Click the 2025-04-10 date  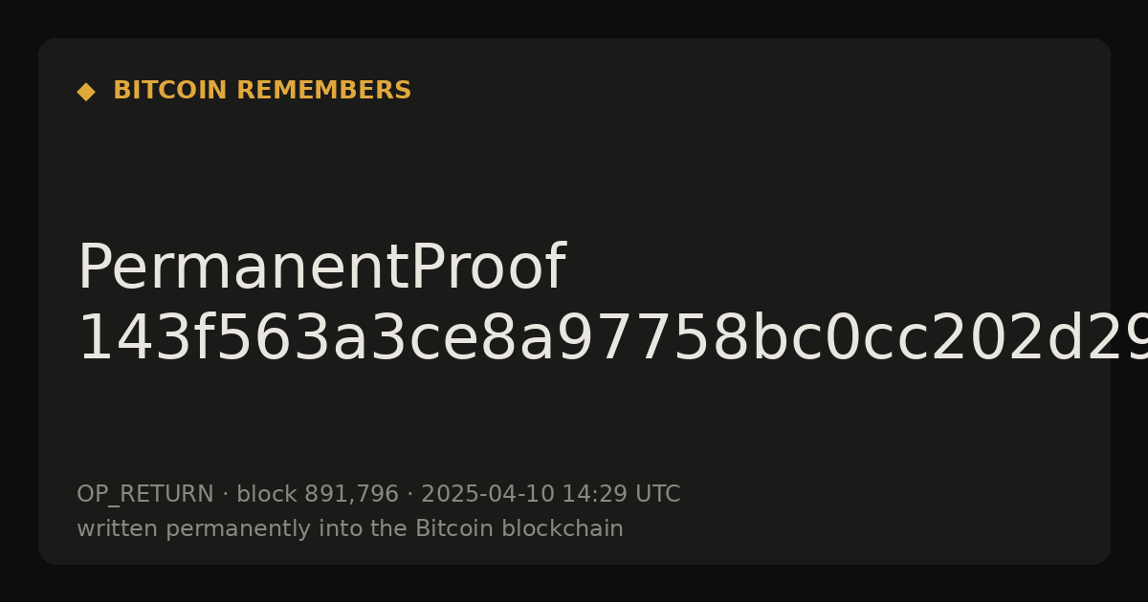pyautogui.click(x=488, y=495)
